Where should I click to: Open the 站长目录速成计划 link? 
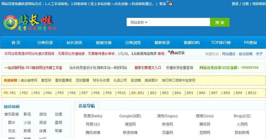[x=98, y=68]
